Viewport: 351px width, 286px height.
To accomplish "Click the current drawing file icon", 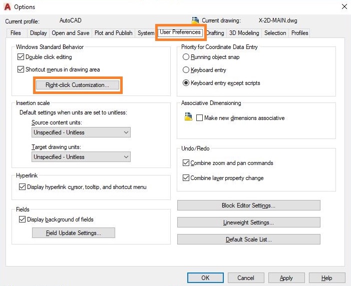I will 195,20.
